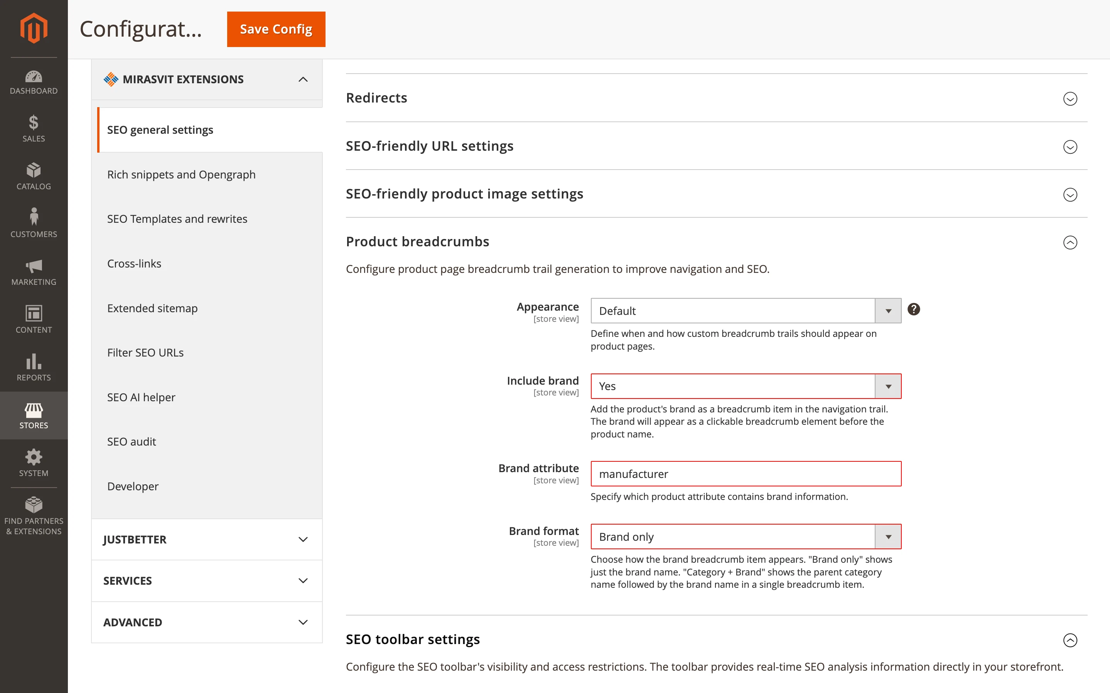This screenshot has width=1110, height=693.
Task: Click the Marketing megaphone icon
Action: click(x=34, y=271)
